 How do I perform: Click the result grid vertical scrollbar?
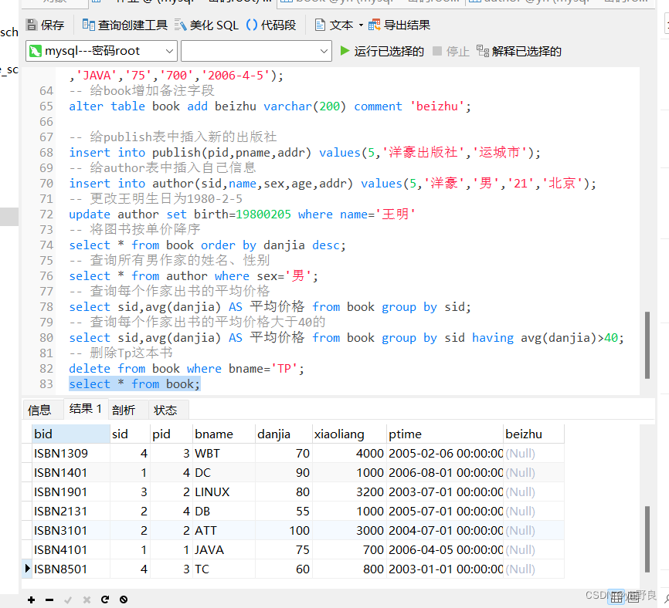point(647,539)
